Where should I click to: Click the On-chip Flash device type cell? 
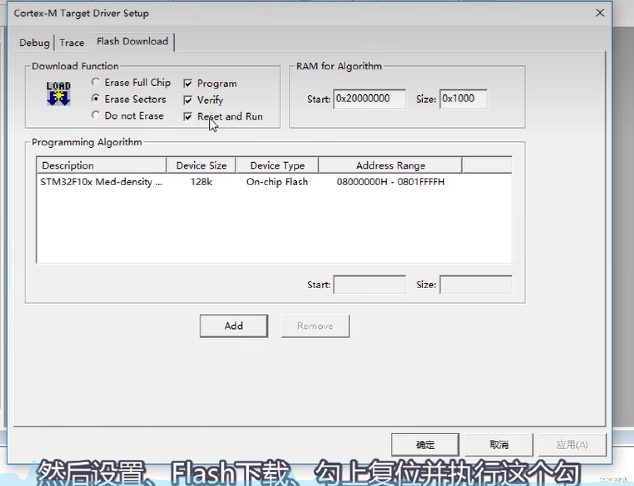277,182
